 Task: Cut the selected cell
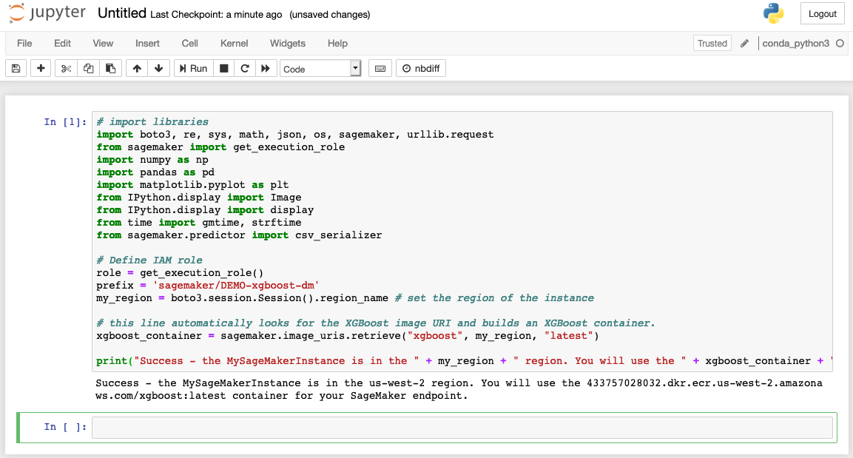pos(65,67)
